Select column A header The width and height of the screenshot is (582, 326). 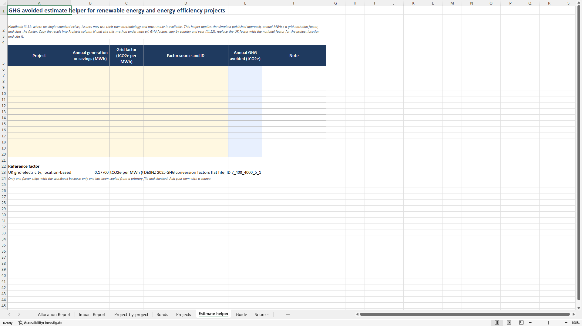click(x=39, y=3)
